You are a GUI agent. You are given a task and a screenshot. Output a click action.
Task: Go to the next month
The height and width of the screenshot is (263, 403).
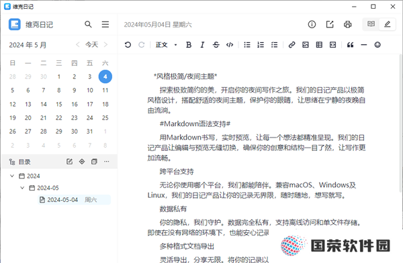pyautogui.click(x=105, y=45)
